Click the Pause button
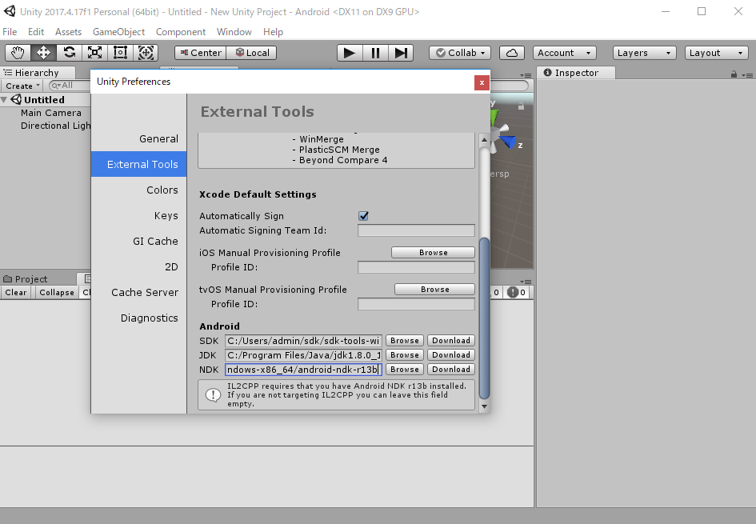The image size is (756, 524). click(x=375, y=53)
